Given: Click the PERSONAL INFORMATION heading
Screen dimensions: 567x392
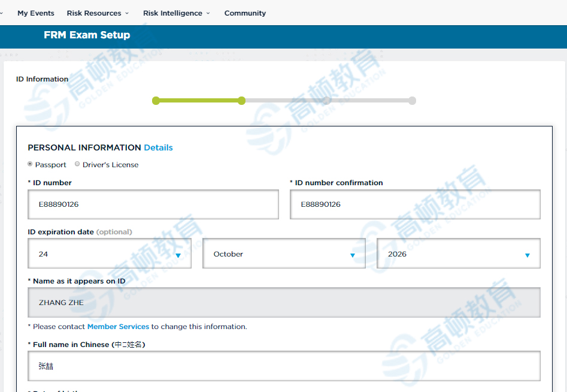Looking at the screenshot, I should tap(84, 147).
